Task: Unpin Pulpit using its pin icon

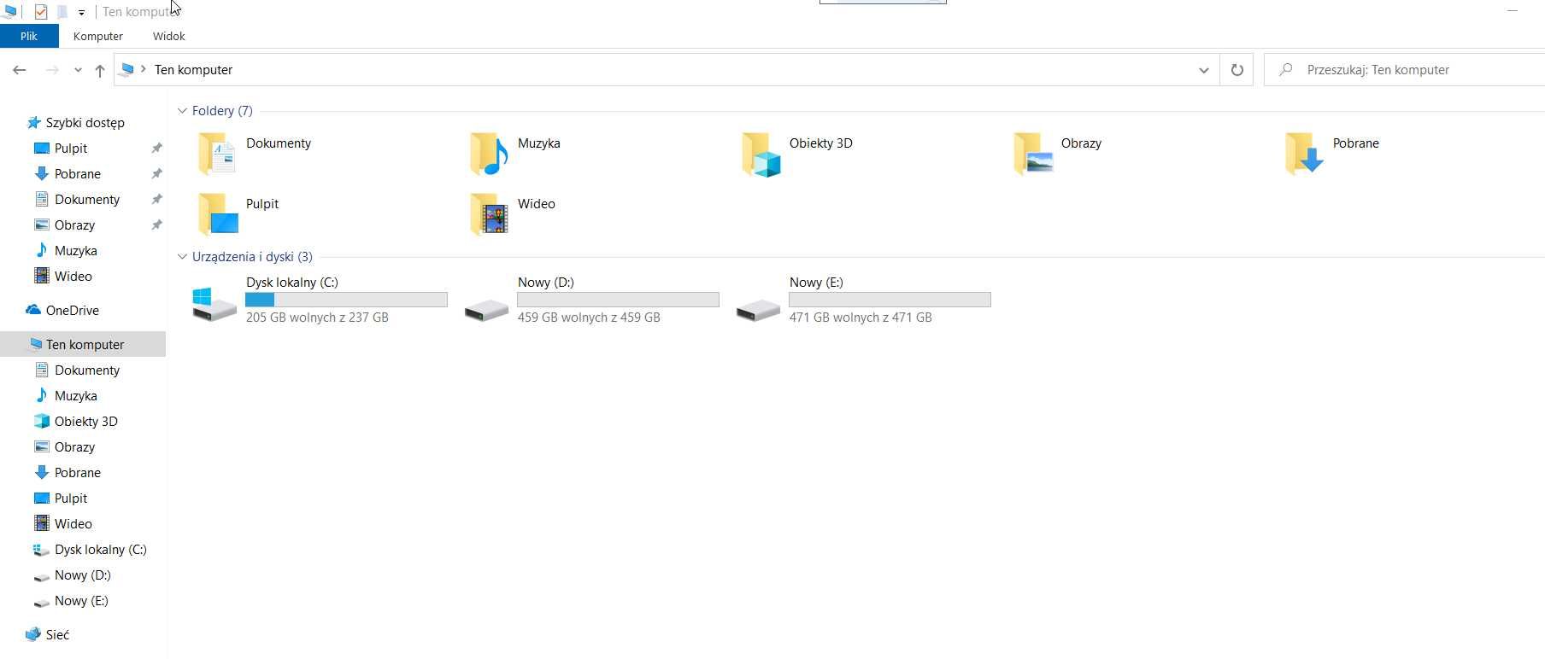Action: tap(156, 148)
